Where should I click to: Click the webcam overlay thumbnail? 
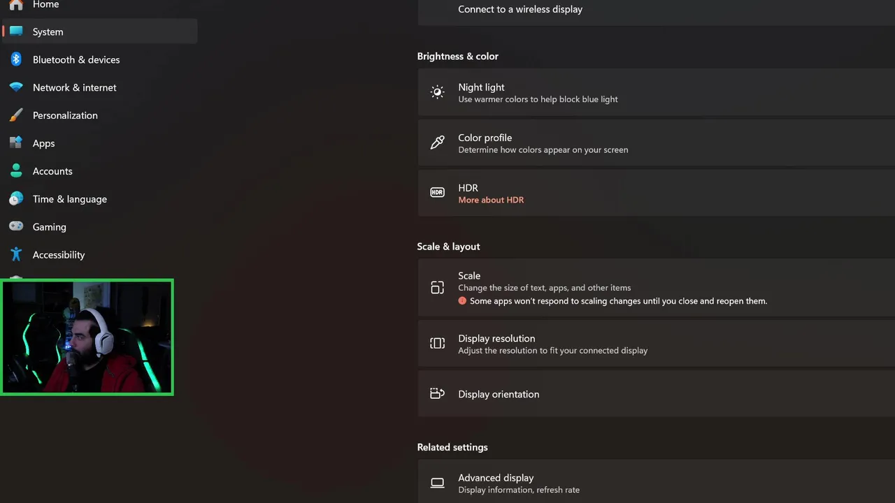click(x=87, y=337)
